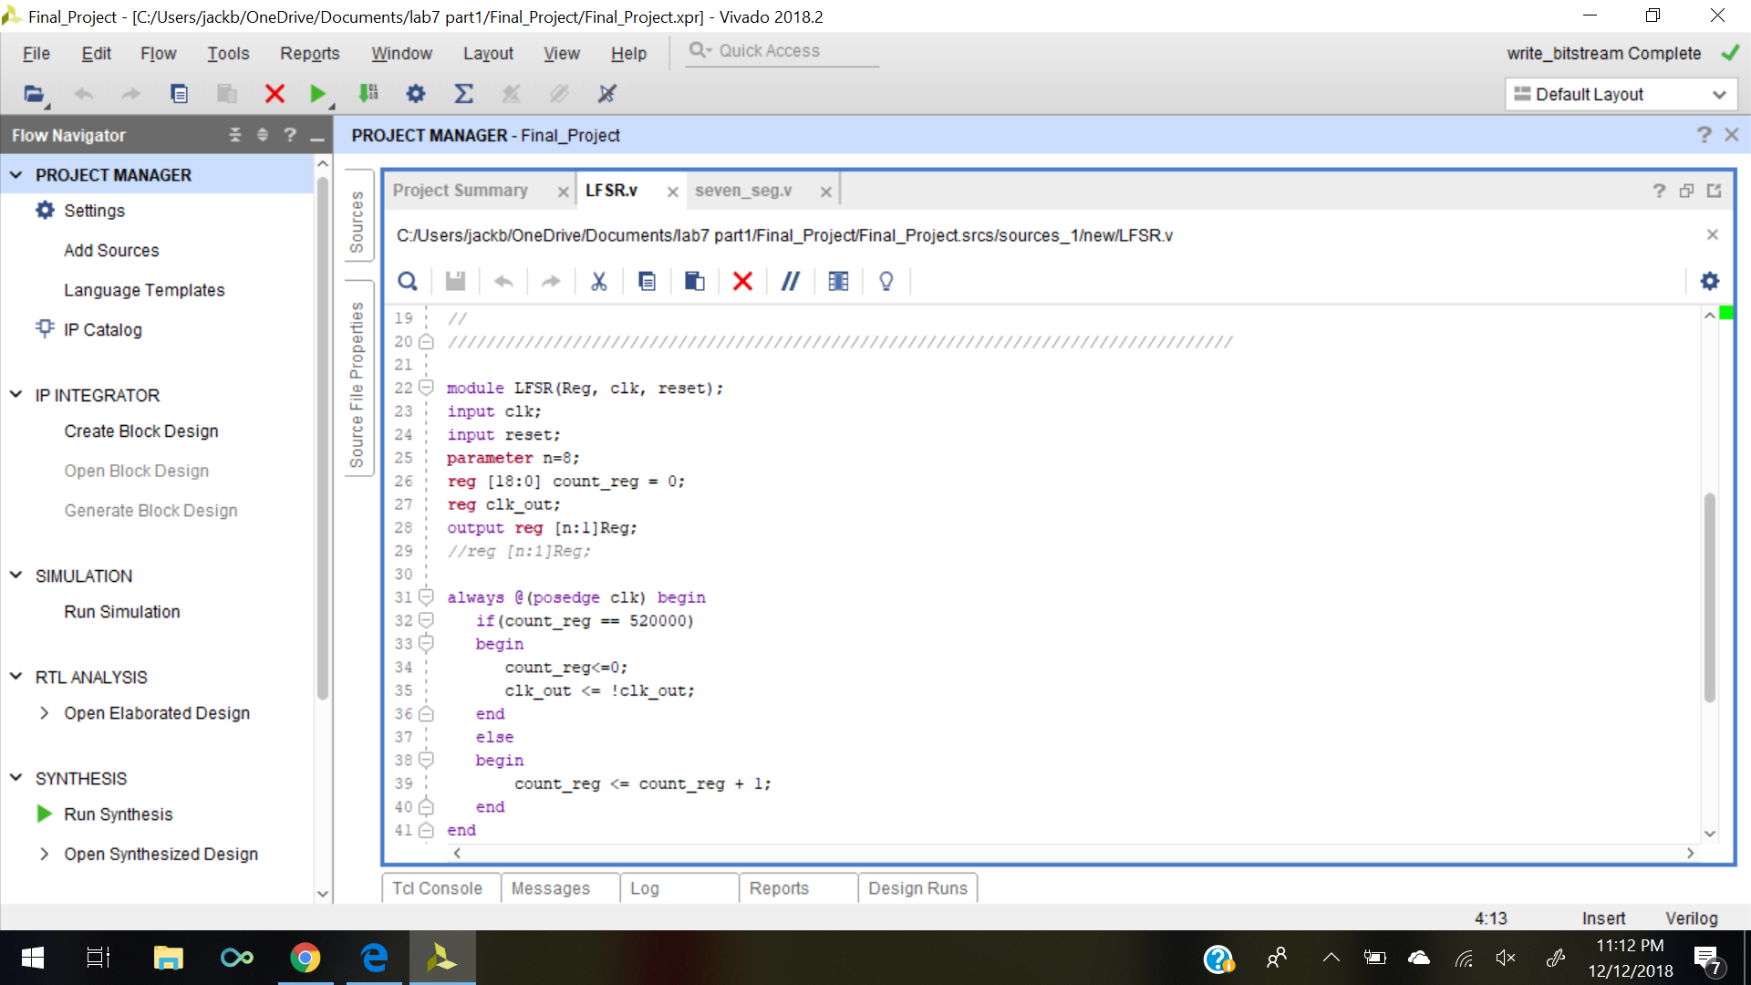The width and height of the screenshot is (1751, 985).
Task: Click the editor vertical scrollbar thumb
Action: click(1709, 597)
